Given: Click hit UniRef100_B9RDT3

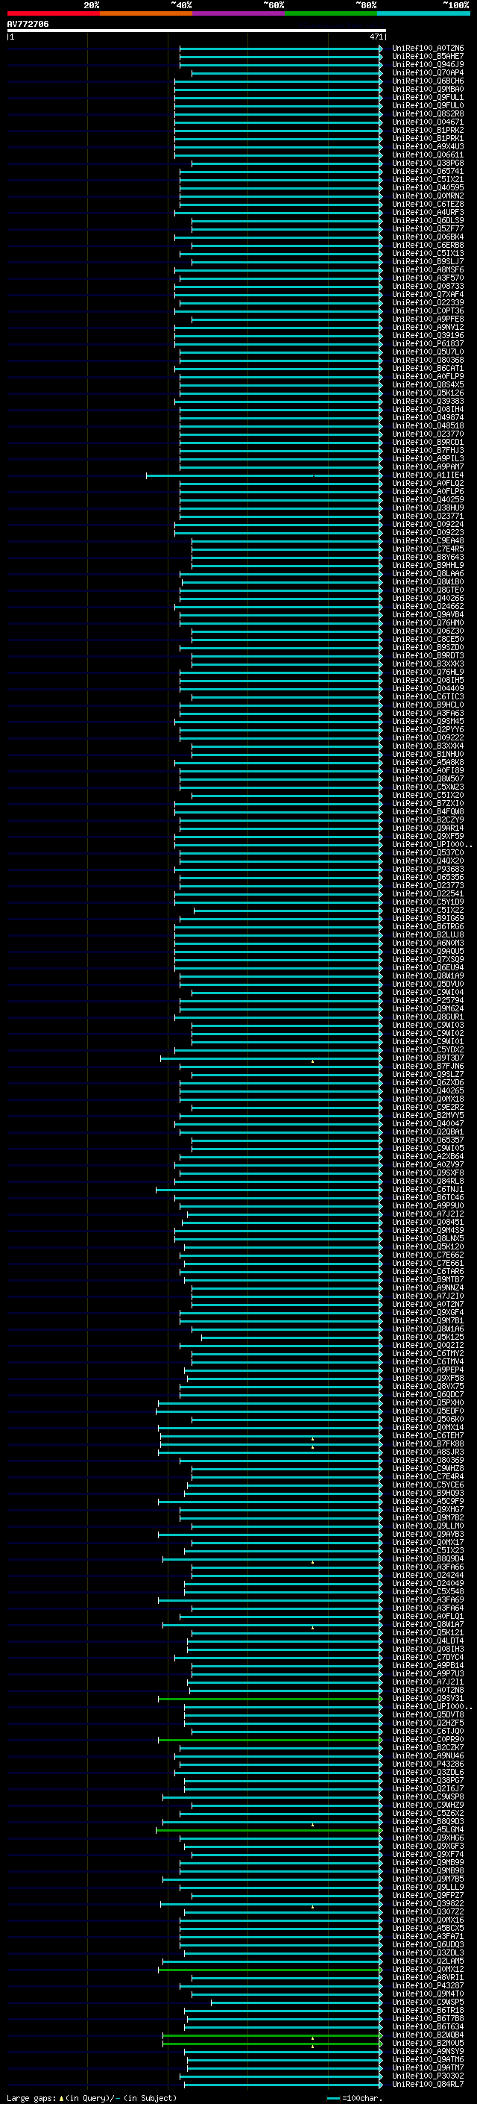Looking at the screenshot, I should (427, 656).
